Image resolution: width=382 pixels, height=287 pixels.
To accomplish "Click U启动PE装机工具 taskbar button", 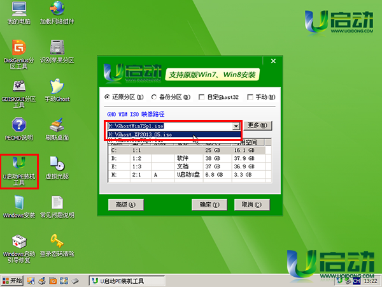I will coord(127,281).
